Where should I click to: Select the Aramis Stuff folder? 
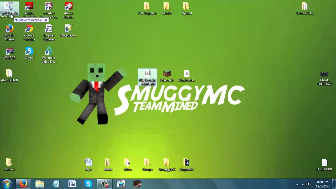9,76
